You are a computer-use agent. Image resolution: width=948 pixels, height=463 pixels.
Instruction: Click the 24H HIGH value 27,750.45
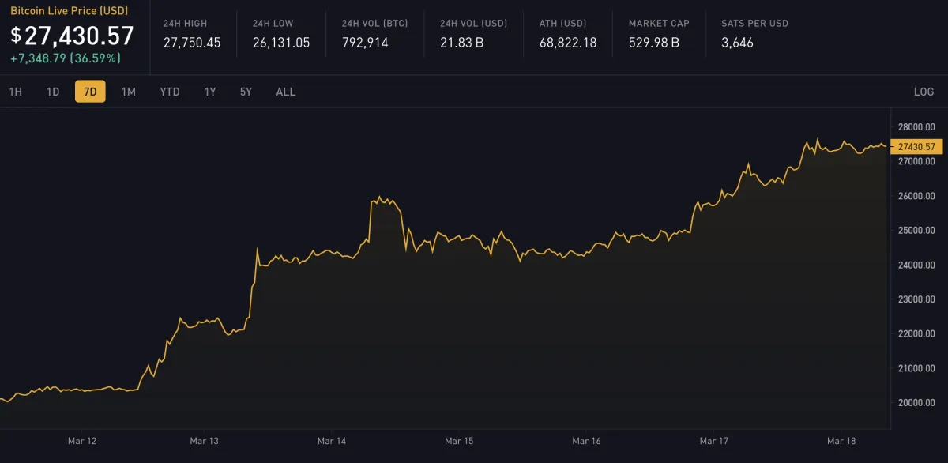point(192,43)
